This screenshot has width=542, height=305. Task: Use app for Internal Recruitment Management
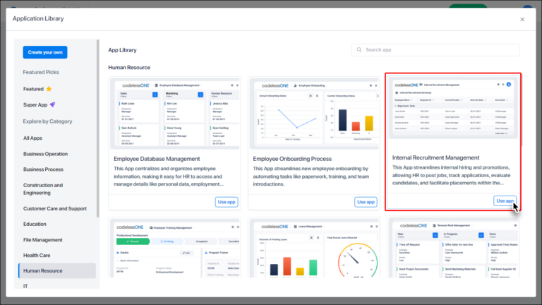[x=505, y=201]
